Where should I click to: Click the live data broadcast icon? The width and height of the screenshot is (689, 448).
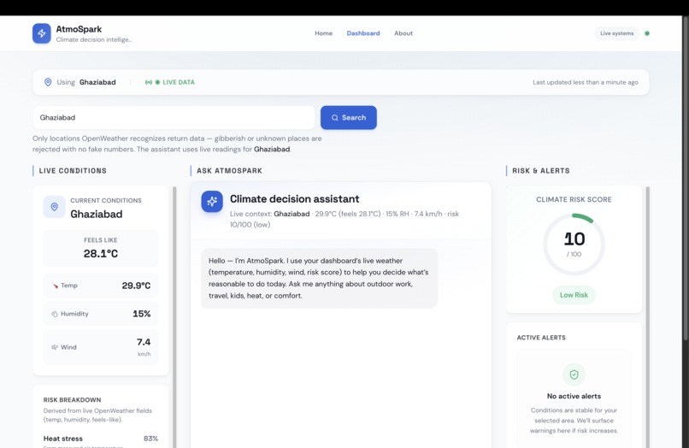point(149,82)
